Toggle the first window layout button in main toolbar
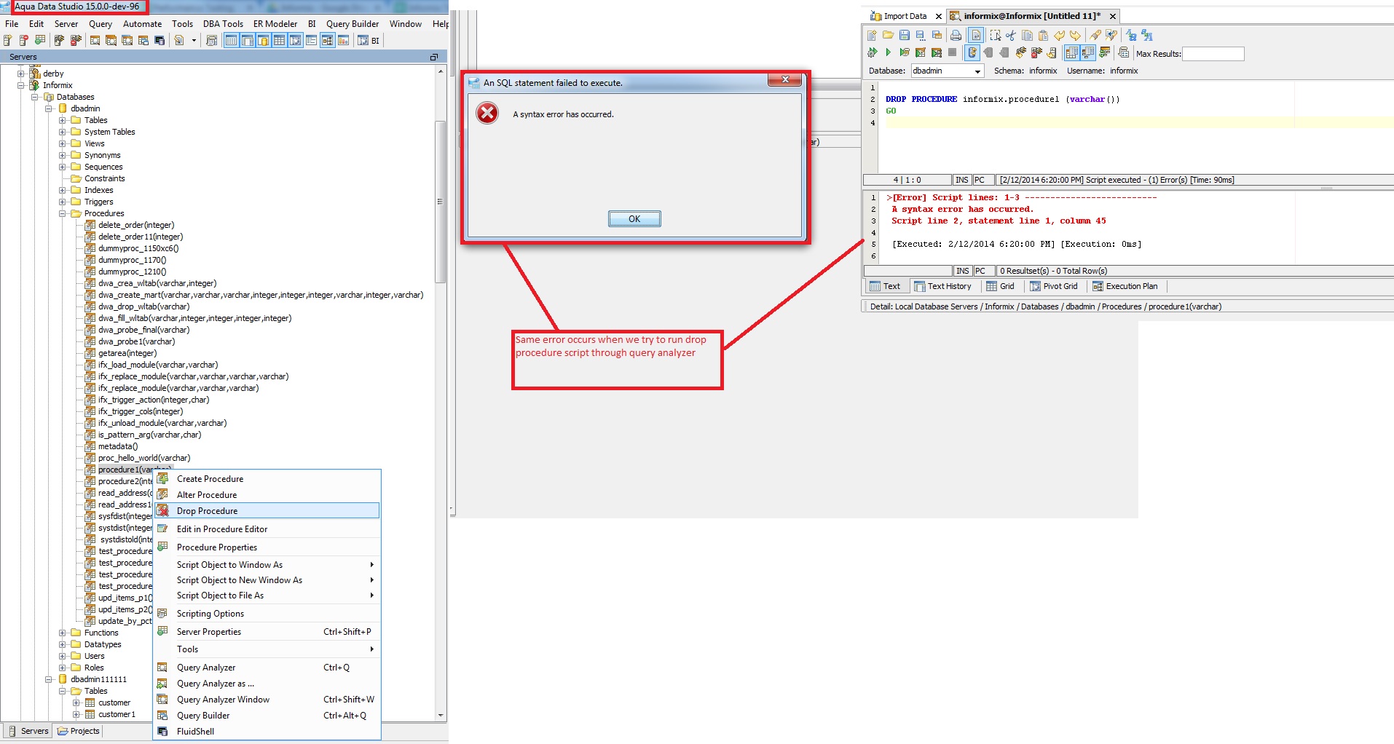The height and width of the screenshot is (744, 1394). point(231,40)
